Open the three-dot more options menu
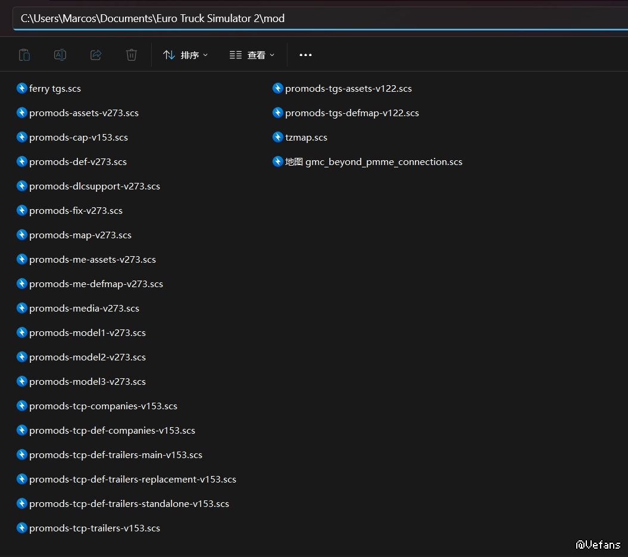Image resolution: width=628 pixels, height=557 pixels. tap(305, 55)
